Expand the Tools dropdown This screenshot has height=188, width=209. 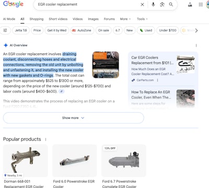142,19
